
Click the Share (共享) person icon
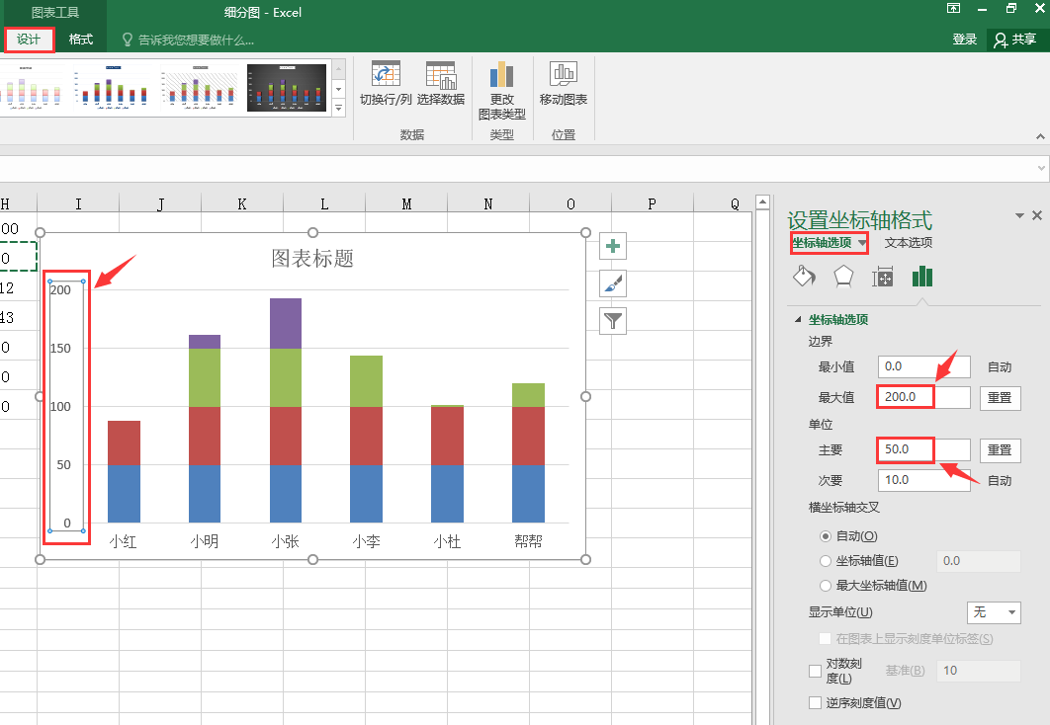(1001, 40)
